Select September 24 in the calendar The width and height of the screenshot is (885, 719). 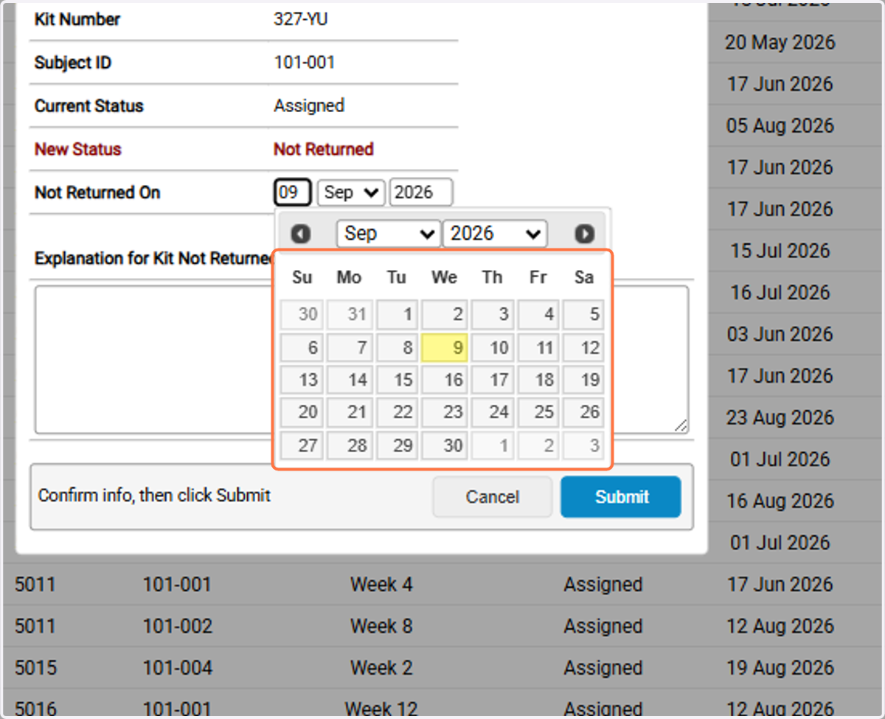click(x=493, y=412)
